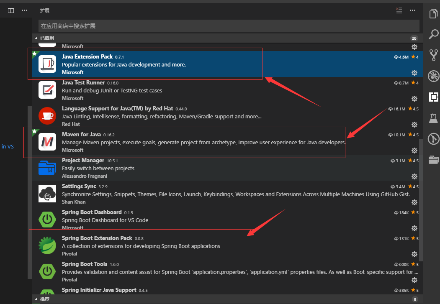440x304 pixels.
Task: Open the Project Manager folder icon in activity bar
Action: tap(433, 159)
